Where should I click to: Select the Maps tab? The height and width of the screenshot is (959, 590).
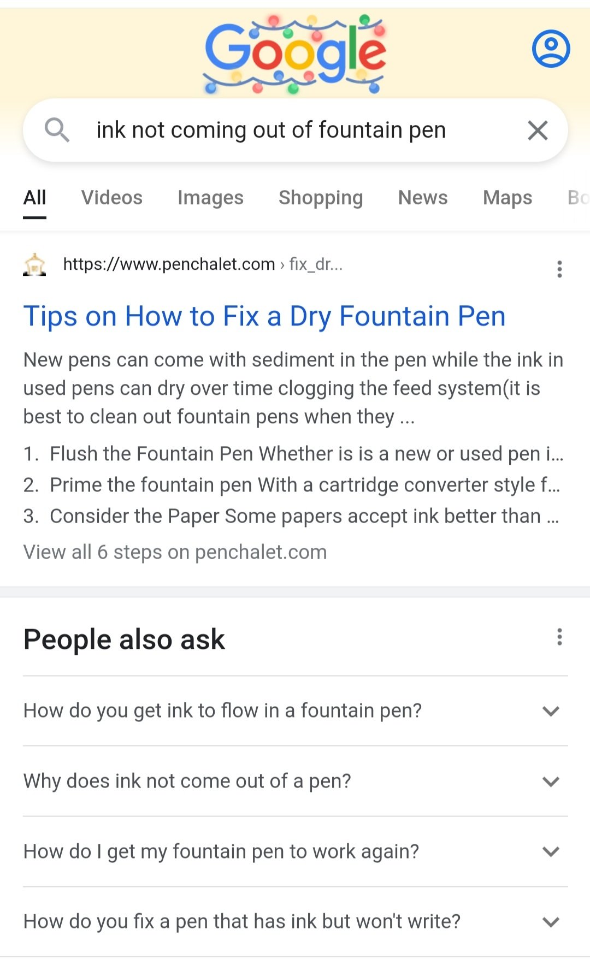point(508,198)
